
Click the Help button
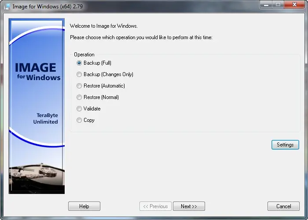(x=84, y=206)
